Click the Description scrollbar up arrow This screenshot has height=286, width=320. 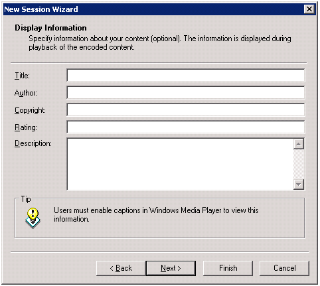(299, 144)
